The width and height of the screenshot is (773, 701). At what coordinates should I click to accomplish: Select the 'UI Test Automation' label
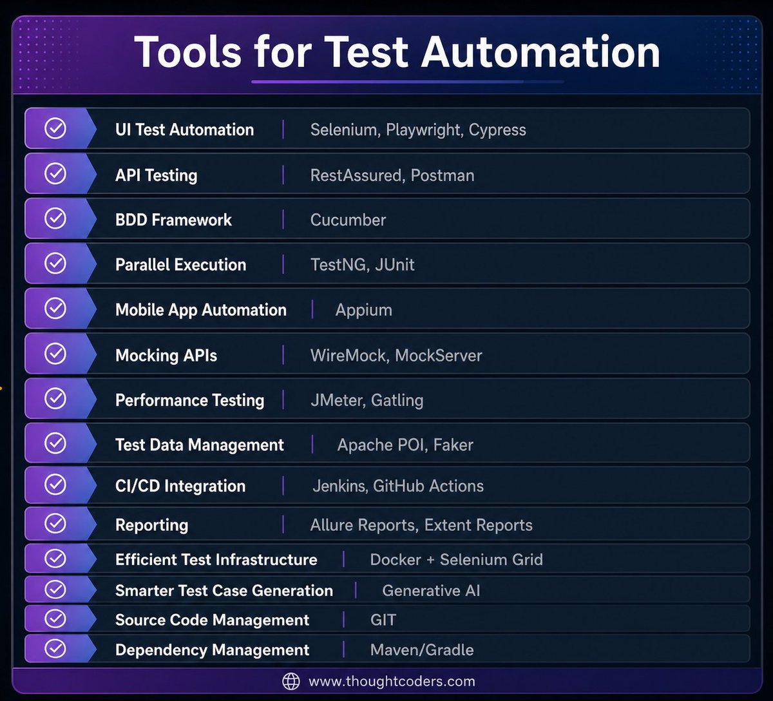pyautogui.click(x=184, y=130)
